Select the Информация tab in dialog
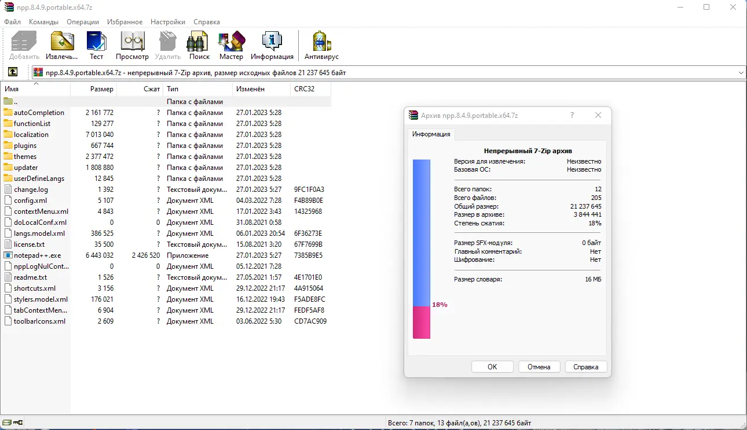 (431, 134)
